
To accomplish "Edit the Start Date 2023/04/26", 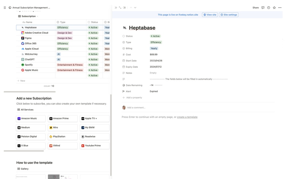I will point(156,61).
